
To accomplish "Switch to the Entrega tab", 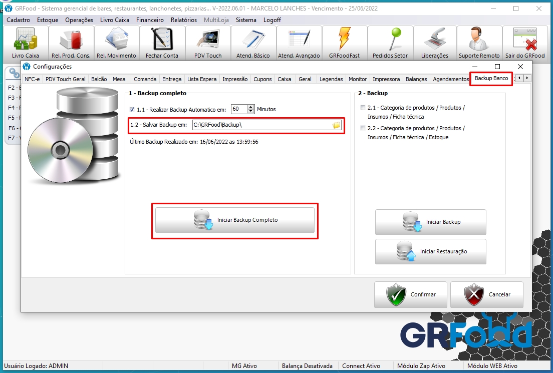I will pos(172,79).
